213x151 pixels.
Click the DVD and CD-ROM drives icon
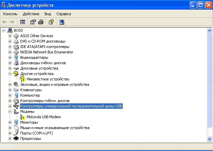point(16,41)
